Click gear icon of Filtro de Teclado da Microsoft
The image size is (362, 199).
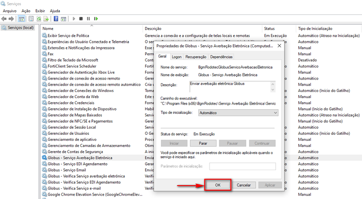[x=44, y=60]
